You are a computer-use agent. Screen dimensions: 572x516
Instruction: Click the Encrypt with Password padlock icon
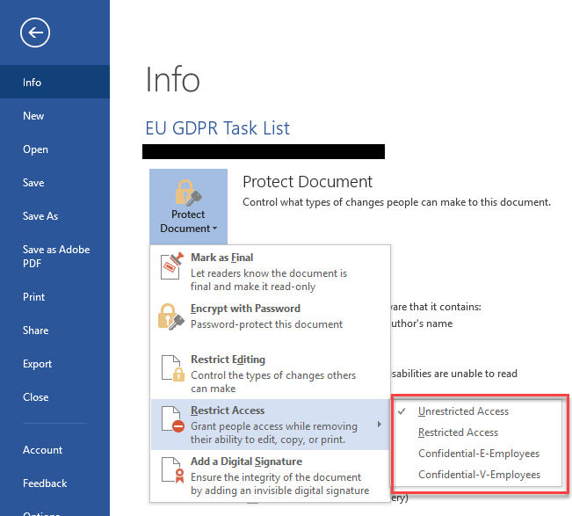[x=170, y=316]
